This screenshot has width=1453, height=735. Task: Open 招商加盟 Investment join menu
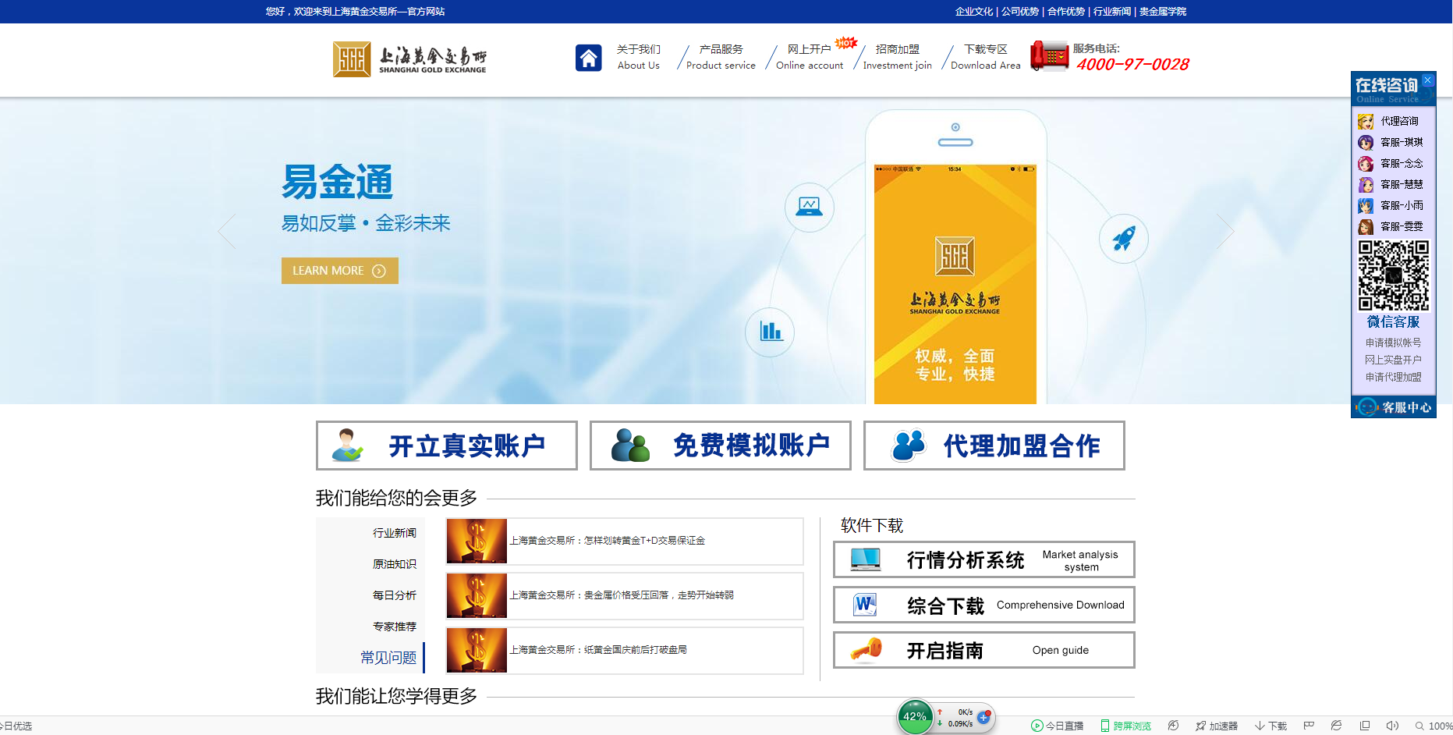(897, 57)
